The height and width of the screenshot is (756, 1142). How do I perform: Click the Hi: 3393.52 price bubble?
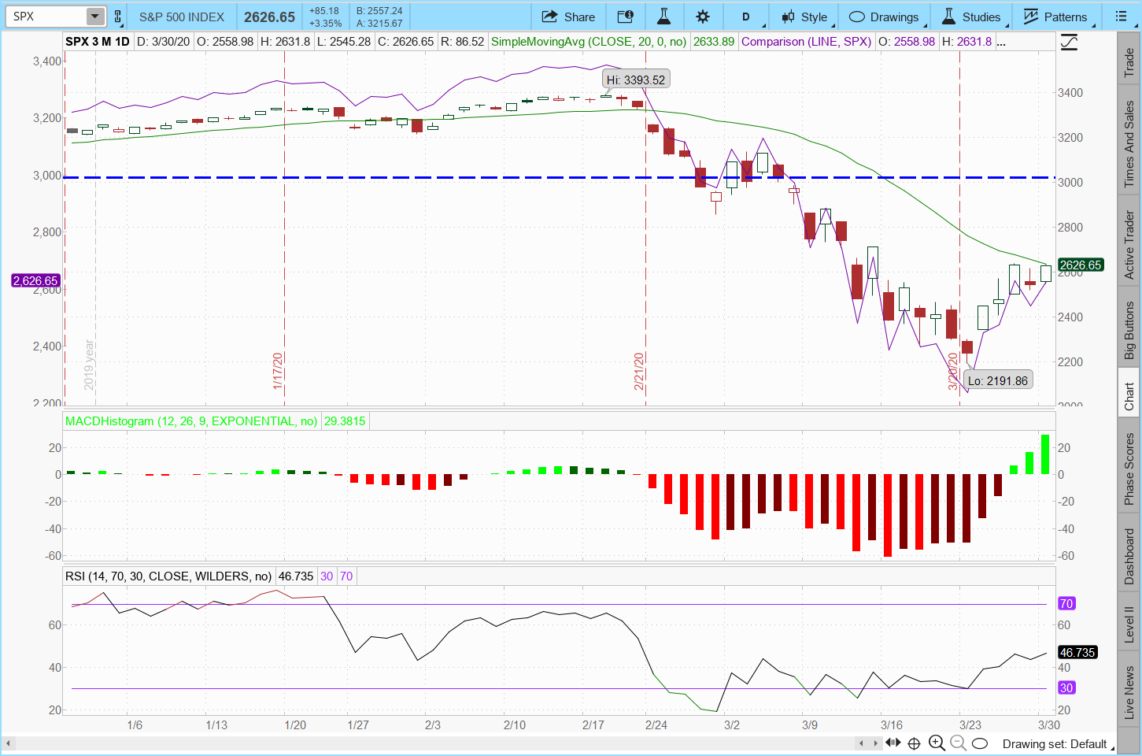point(636,80)
